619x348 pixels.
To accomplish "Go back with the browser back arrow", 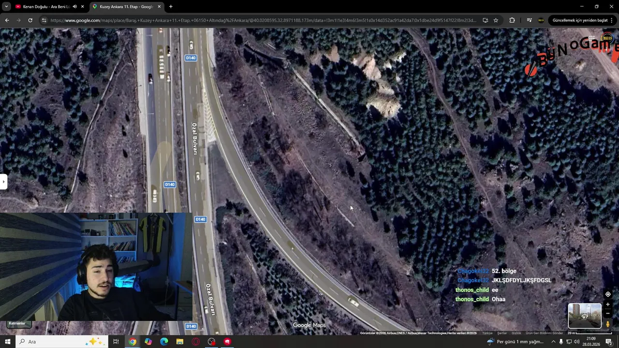I will (7, 20).
